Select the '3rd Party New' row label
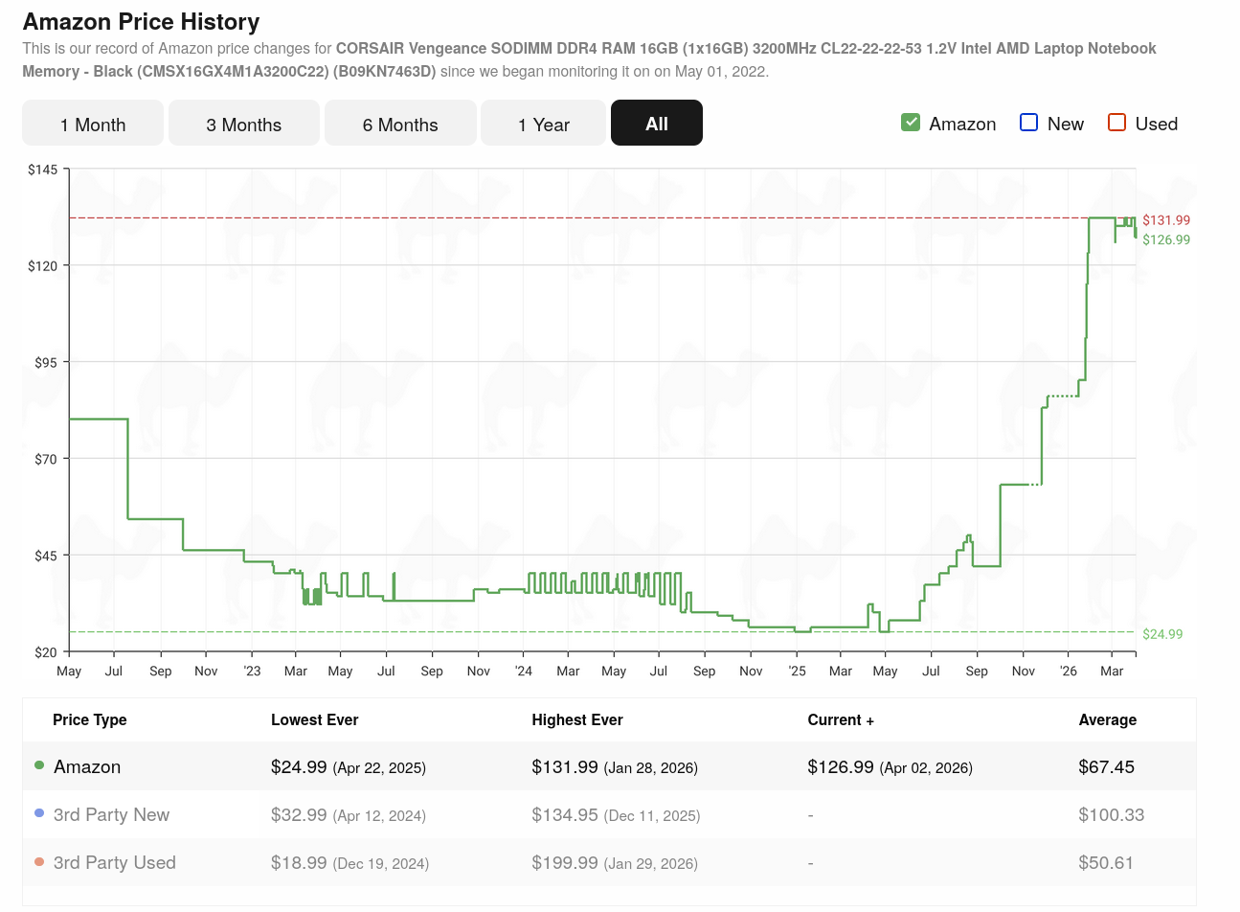 [x=111, y=815]
